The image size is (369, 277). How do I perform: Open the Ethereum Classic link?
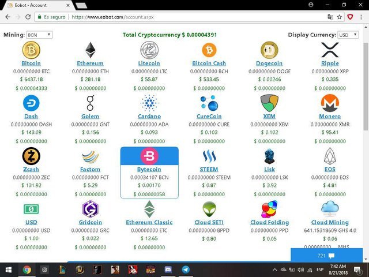pyautogui.click(x=149, y=222)
